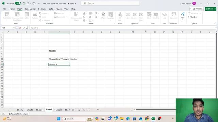Click the Share button

click(209, 9)
